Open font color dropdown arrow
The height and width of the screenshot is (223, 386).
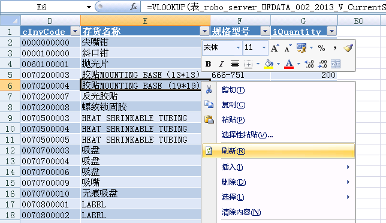pos(298,64)
